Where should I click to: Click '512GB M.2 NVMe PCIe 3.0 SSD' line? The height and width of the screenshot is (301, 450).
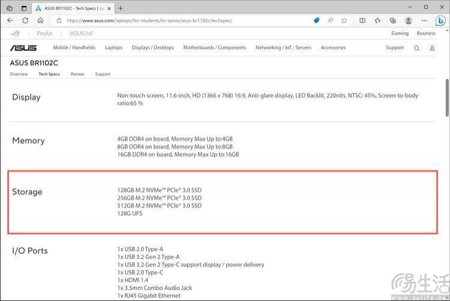pyautogui.click(x=159, y=206)
